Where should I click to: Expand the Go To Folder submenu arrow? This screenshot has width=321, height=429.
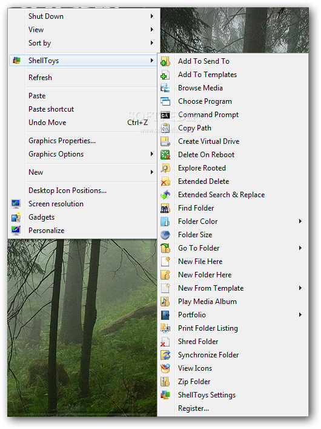[300, 248]
